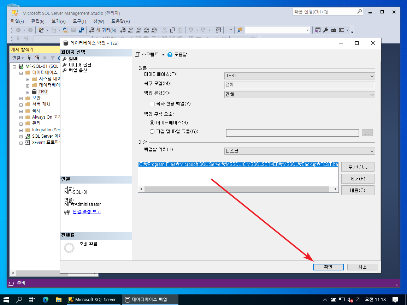Screen dimensions: 407x305
Task: Open 백업할 위치(U) 디스크 dropdown
Action: (300, 151)
